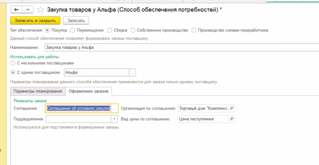Choose Собственное производство option

[x=133, y=30]
